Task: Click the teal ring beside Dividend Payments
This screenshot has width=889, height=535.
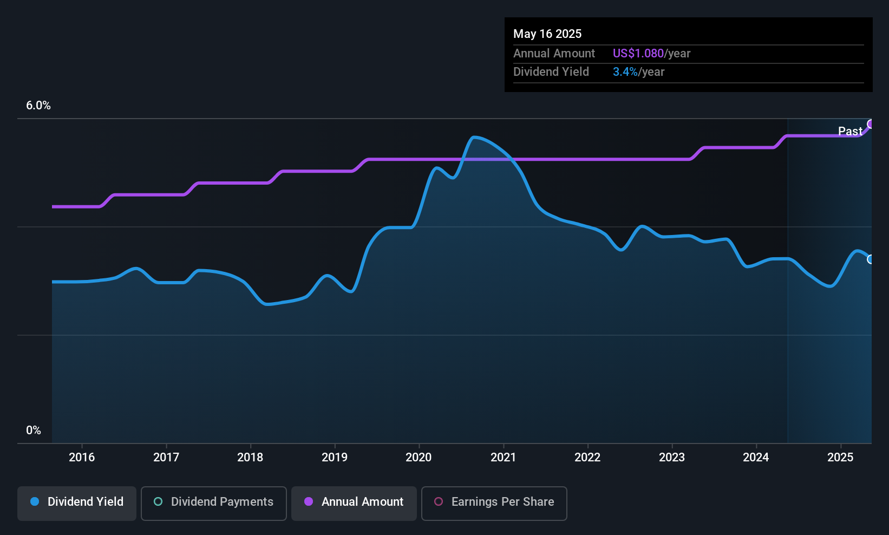Action: pyautogui.click(x=158, y=502)
